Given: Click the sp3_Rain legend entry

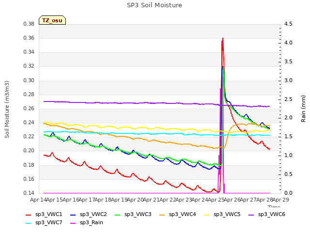Looking at the screenshot, I should [87, 223].
